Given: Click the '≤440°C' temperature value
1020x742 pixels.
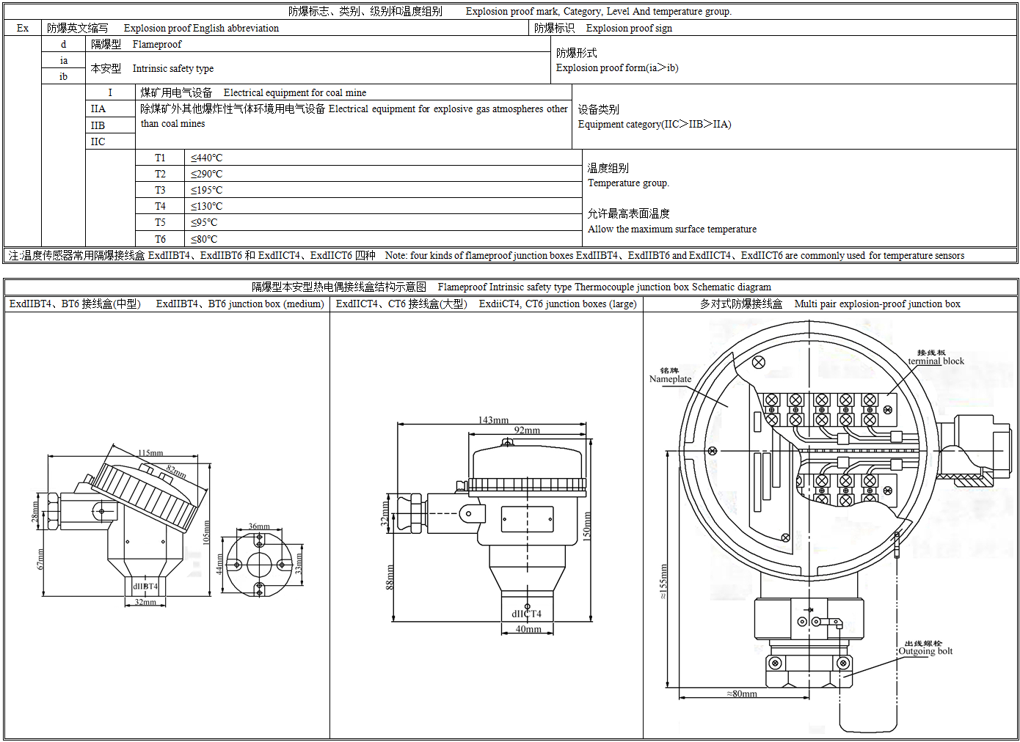Looking at the screenshot, I should point(206,158).
